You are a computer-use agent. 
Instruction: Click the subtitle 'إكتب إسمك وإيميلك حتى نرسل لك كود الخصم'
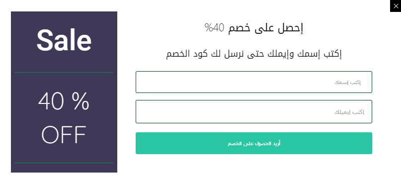pos(254,54)
